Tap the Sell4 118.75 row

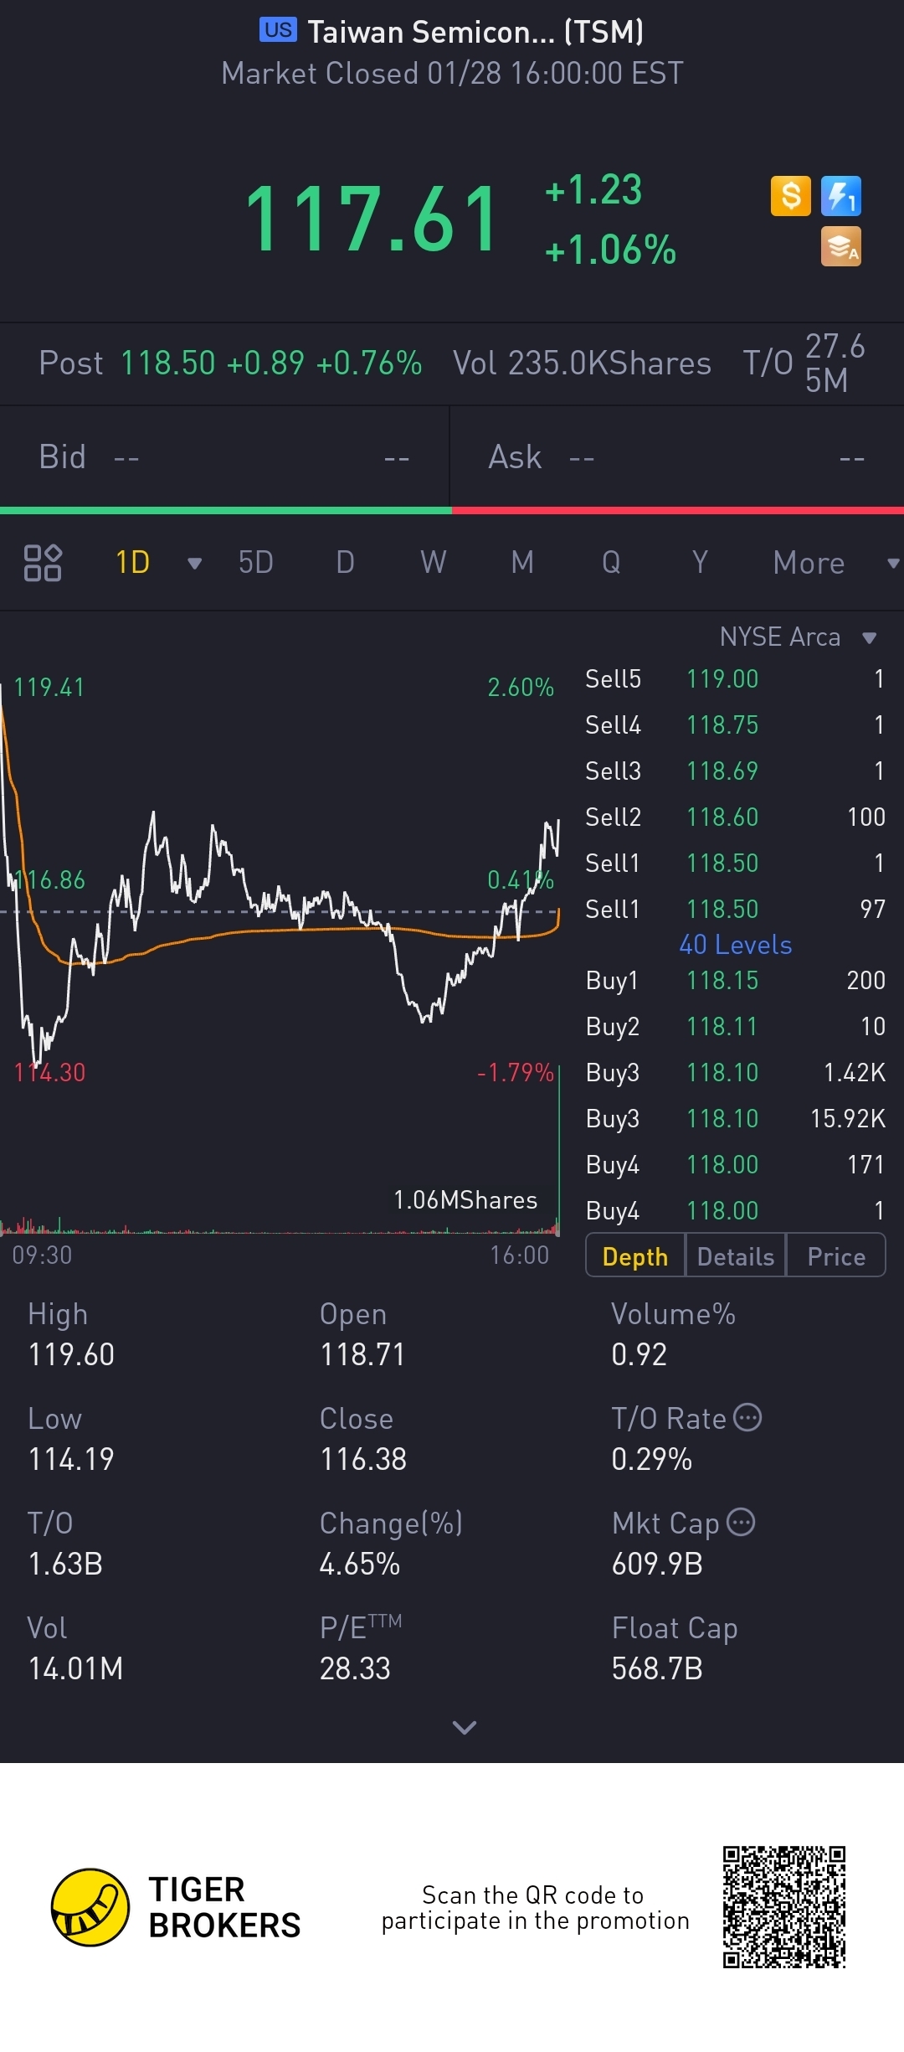[x=736, y=724]
